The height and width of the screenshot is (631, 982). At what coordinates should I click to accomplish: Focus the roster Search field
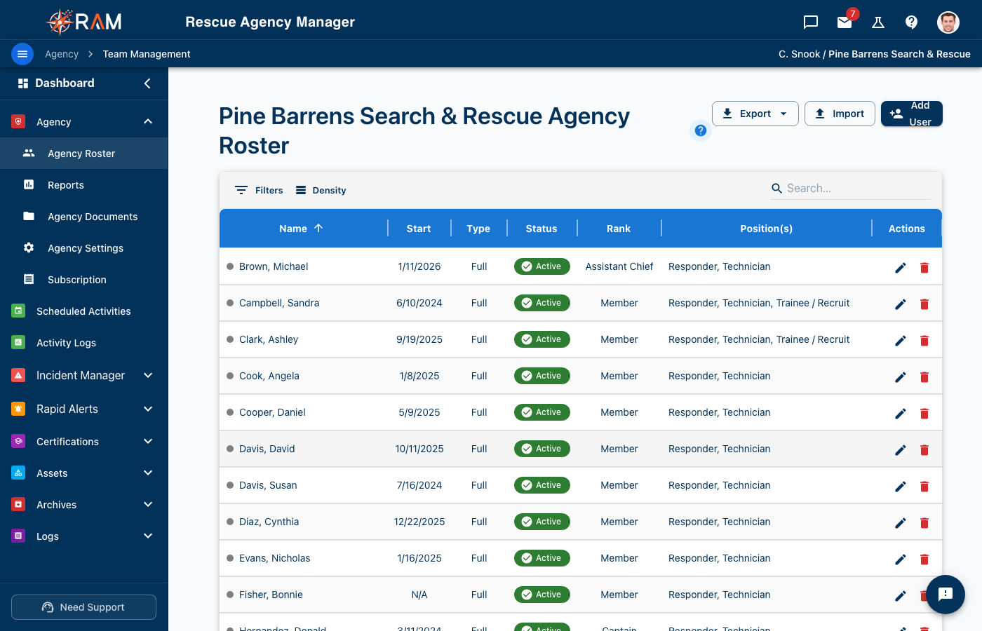click(850, 188)
